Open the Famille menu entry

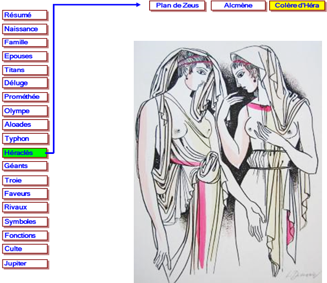coord(25,42)
